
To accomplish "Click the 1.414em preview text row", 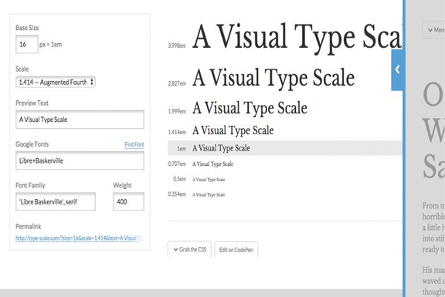I will [x=233, y=130].
